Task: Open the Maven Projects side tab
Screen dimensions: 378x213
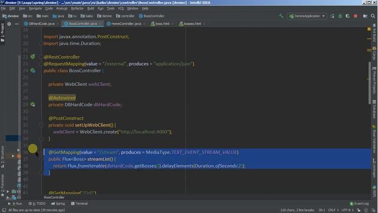Action: point(374,80)
